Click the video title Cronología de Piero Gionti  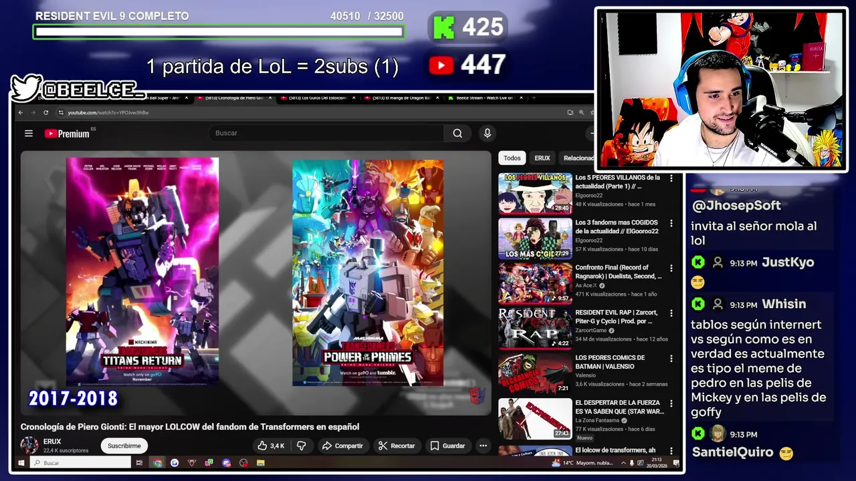(190, 427)
